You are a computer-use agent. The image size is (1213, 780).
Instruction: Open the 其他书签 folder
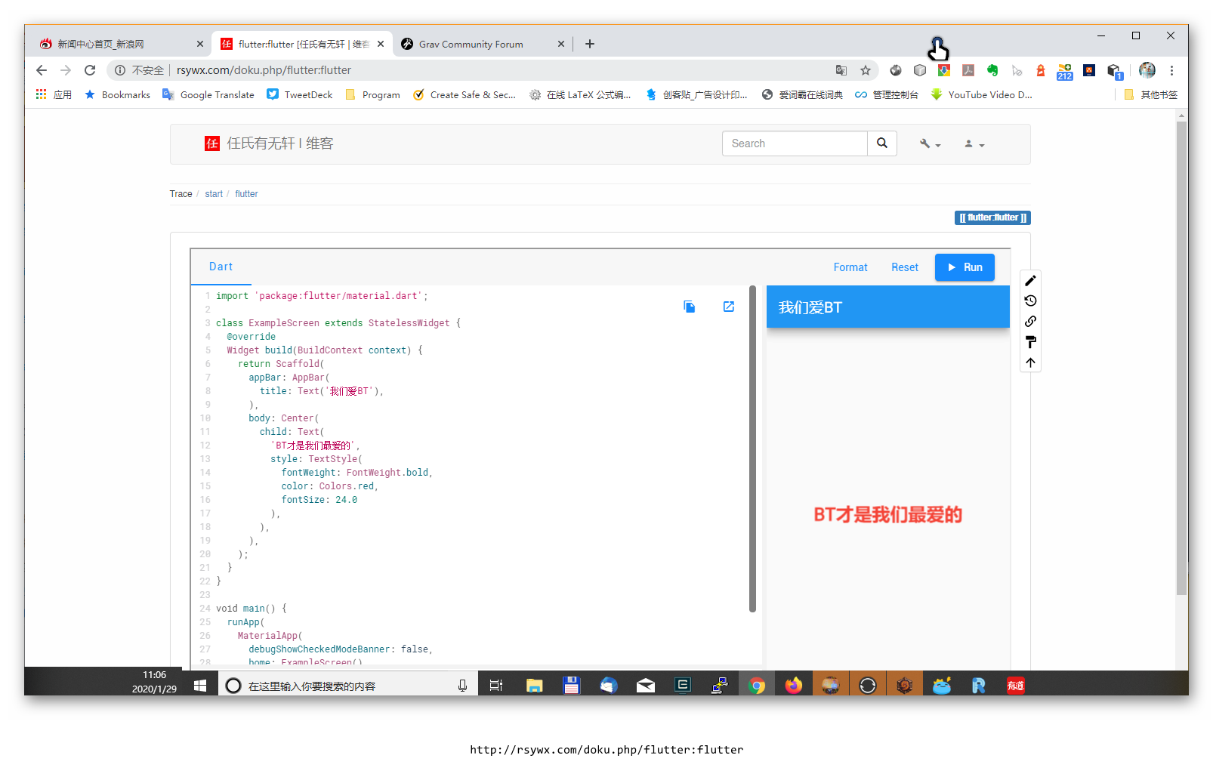coord(1150,94)
